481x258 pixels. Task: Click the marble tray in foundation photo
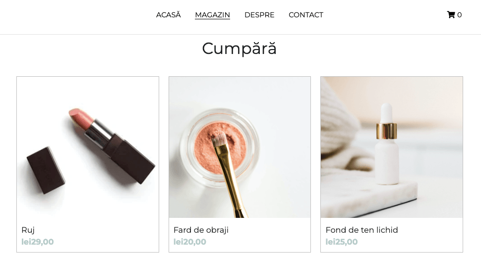click(368, 196)
